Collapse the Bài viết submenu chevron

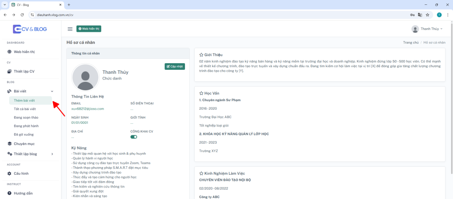(52, 91)
